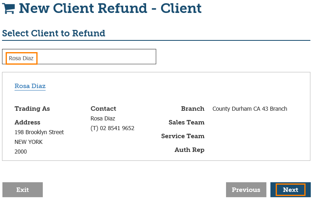312x198 pixels.
Task: Click the New Client Refund page title
Action: click(x=110, y=8)
